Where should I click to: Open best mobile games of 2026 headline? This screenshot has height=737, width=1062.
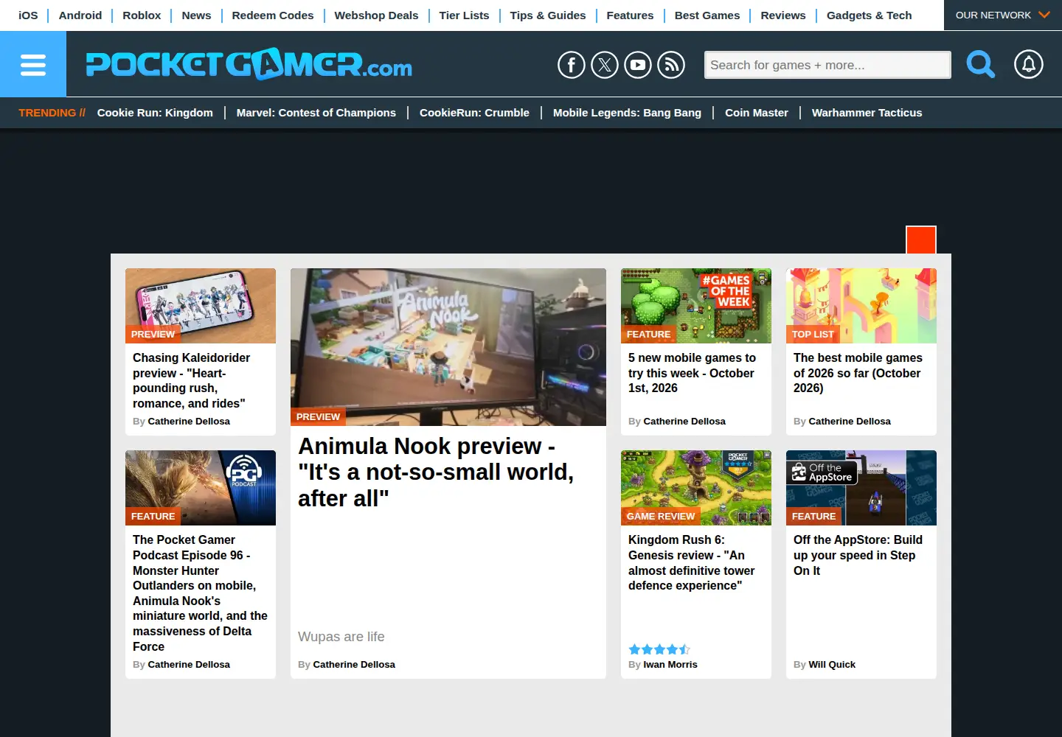[x=858, y=373]
